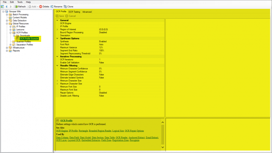This screenshot has height=153, width=272.
Task: Collapse the Synthesis Options section
Action: pos(57,38)
